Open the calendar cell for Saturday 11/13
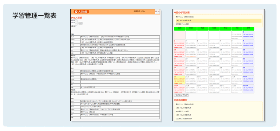Image resolution: width=280 pixels, height=131 pixels. [248, 89]
